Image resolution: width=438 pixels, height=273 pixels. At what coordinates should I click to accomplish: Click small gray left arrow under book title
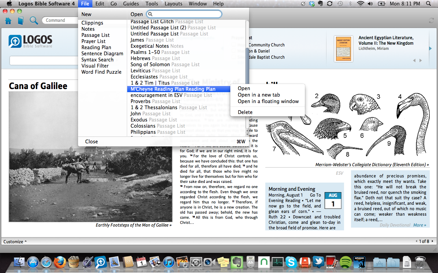coord(414,60)
